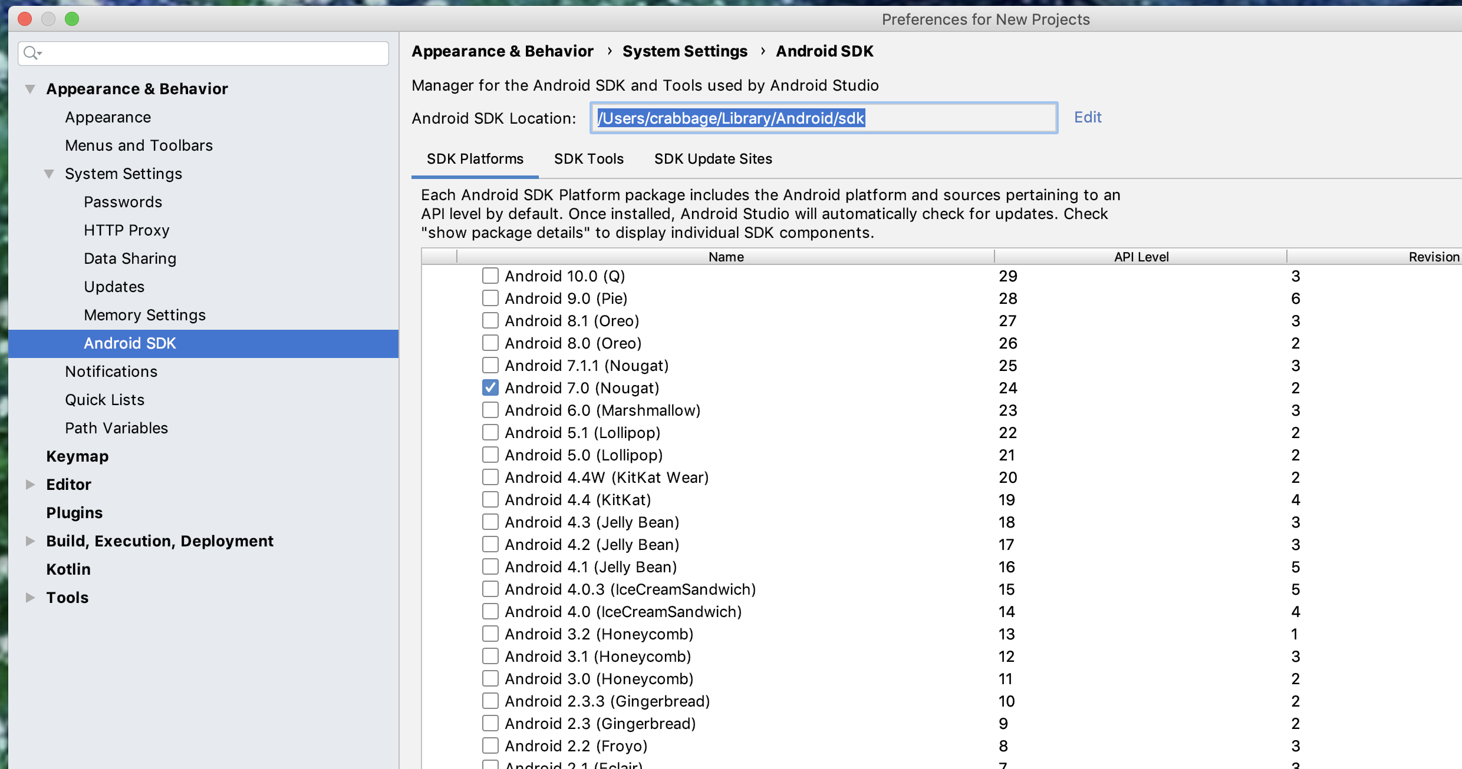Click System Settings in the breadcrumb
Viewport: 1462px width, 769px height.
point(684,51)
